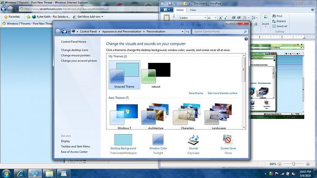The height and width of the screenshot is (178, 317).
Task: Click Control Panel breadcrumb
Action: click(88, 32)
